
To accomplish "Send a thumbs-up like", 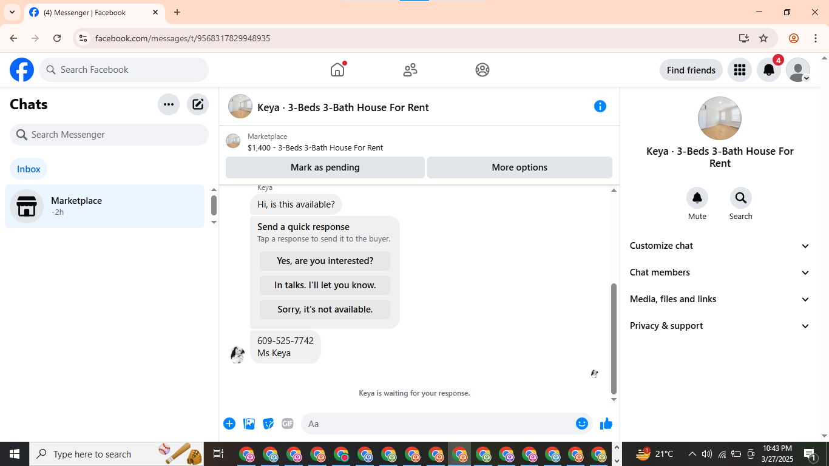I will (606, 424).
